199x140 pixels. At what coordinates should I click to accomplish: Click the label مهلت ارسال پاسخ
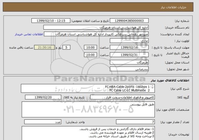[x=177, y=47]
